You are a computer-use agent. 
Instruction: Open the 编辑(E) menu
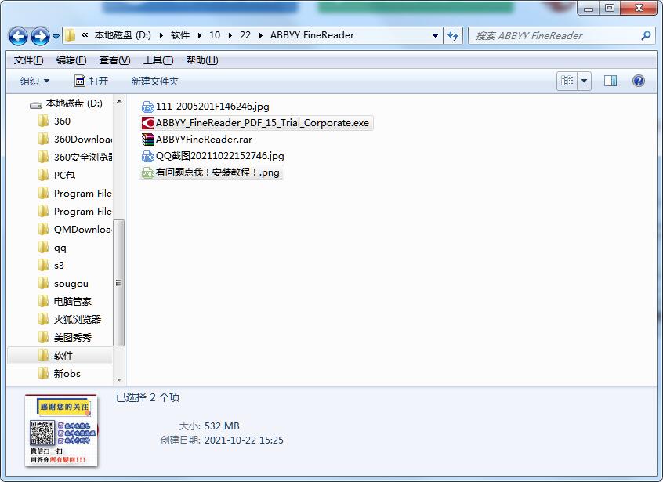pyautogui.click(x=71, y=60)
